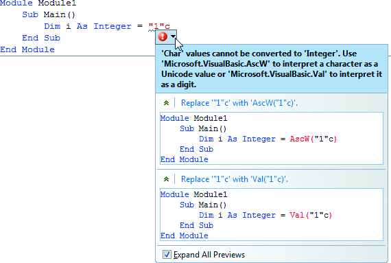Click the Module Module1 line in the editor

(38, 3)
